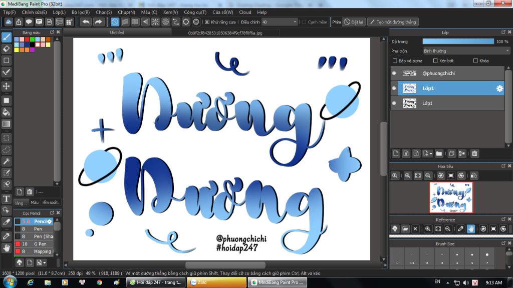Choose the Gradient tool
The width and height of the screenshot is (513, 288).
coord(7,124)
